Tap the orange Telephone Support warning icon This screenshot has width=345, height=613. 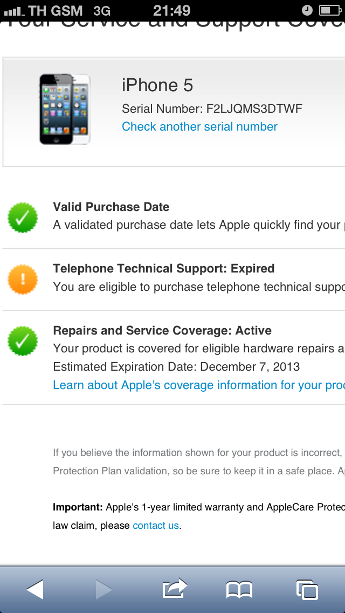pos(23,280)
